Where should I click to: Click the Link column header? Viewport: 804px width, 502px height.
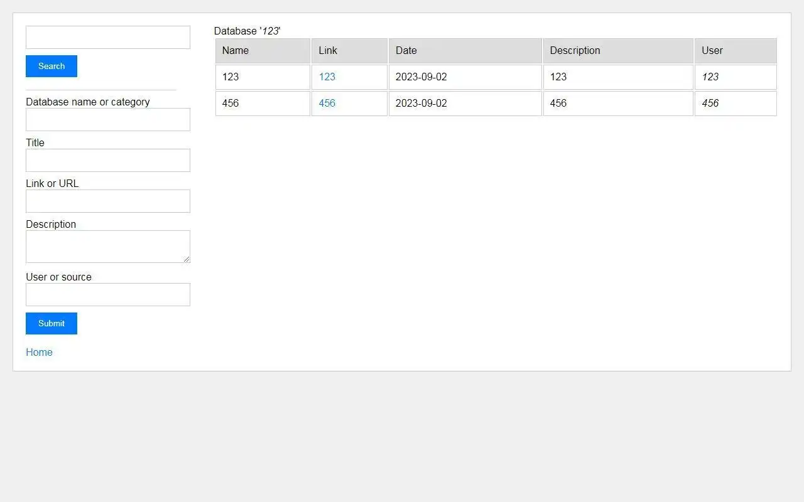[x=349, y=51]
